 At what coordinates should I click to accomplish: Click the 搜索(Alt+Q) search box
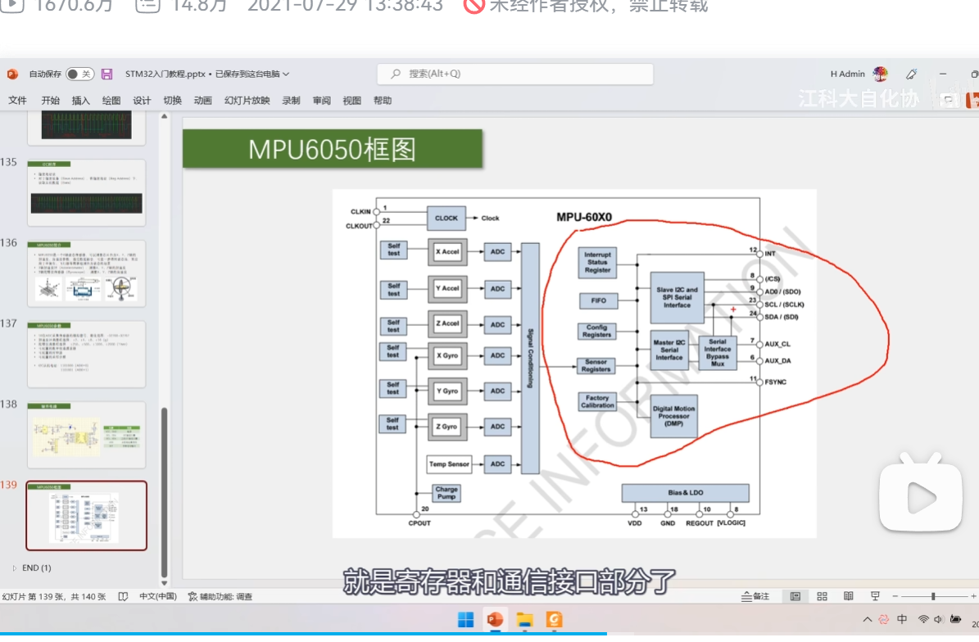click(x=515, y=74)
